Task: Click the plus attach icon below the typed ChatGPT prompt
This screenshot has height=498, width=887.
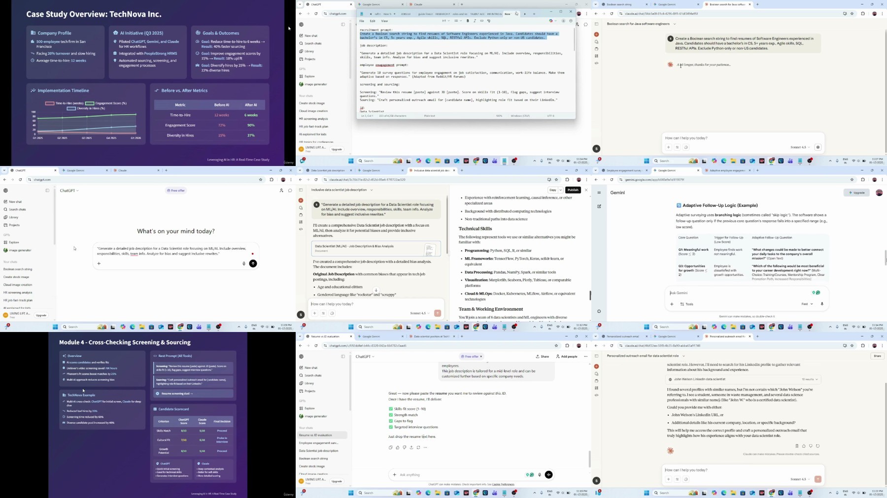Action: tap(99, 264)
